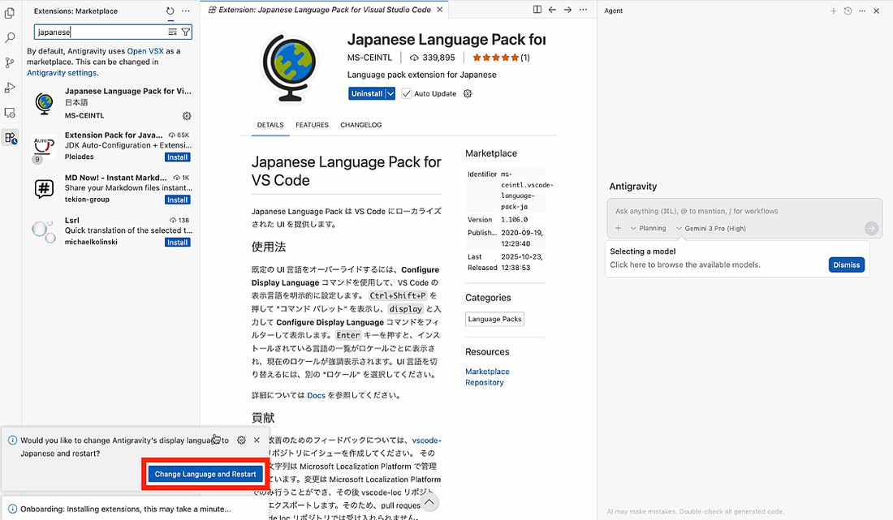This screenshot has width=893, height=520.
Task: Refresh the extensions marketplace list
Action: [170, 11]
